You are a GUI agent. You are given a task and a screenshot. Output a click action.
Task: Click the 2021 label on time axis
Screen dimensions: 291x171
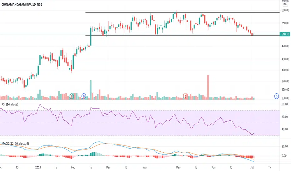point(38,167)
